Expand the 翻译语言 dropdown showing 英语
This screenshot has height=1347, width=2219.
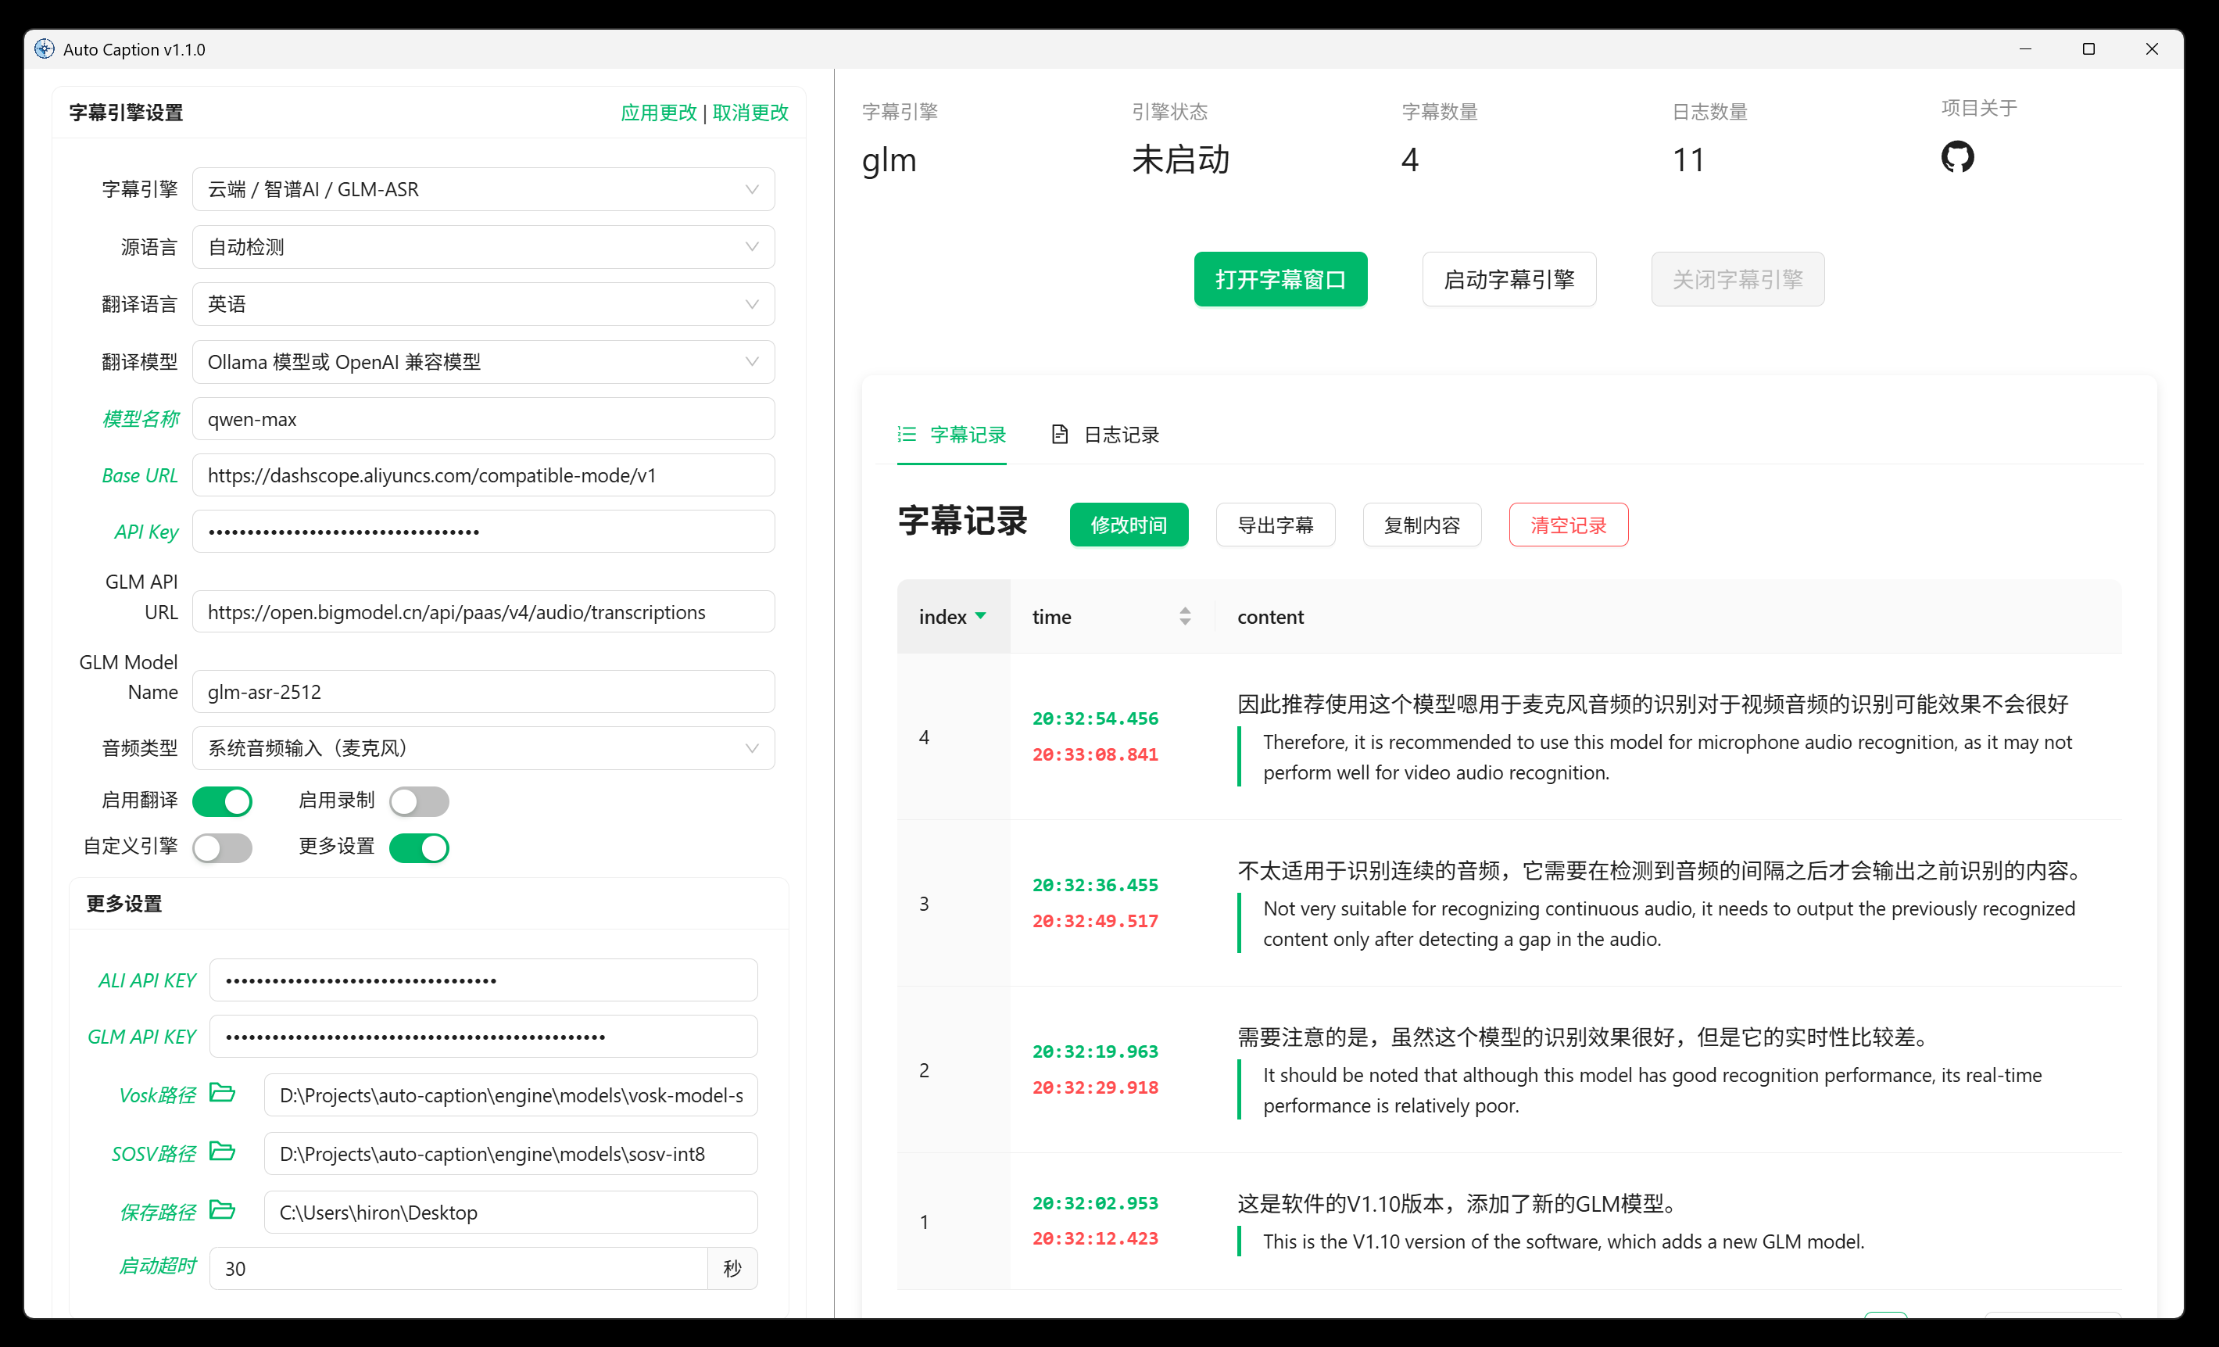click(483, 305)
